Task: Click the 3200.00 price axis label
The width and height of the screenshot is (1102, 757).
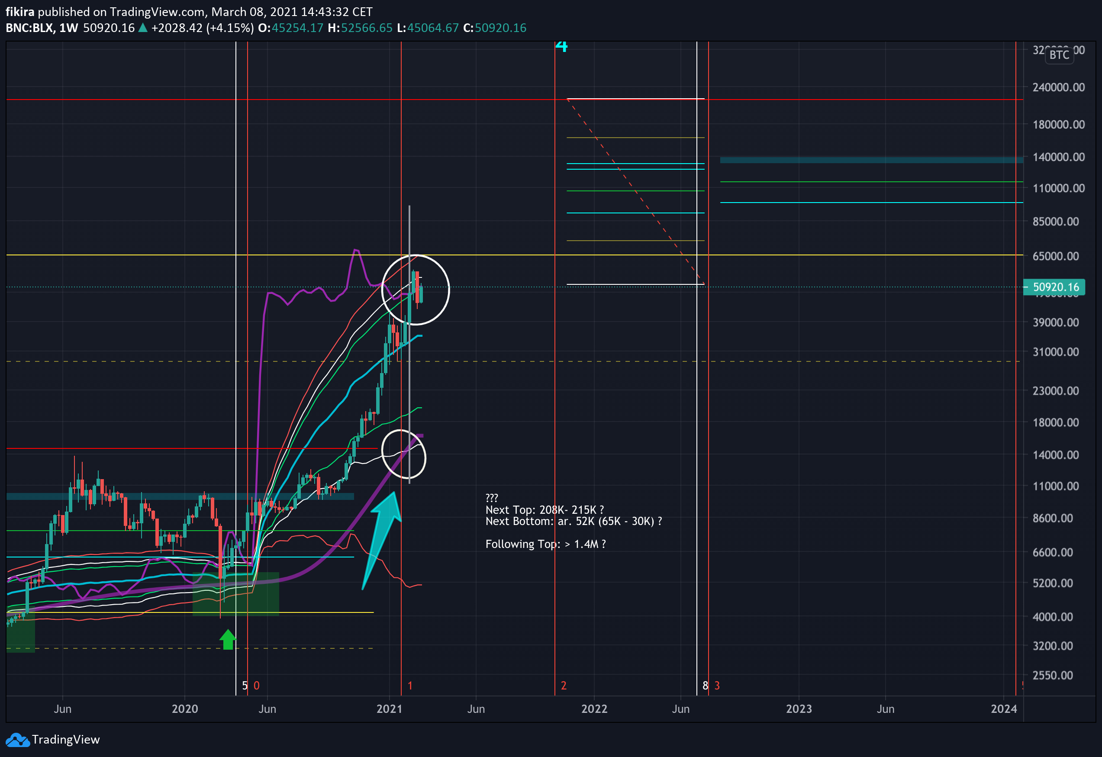Action: coord(1053,646)
